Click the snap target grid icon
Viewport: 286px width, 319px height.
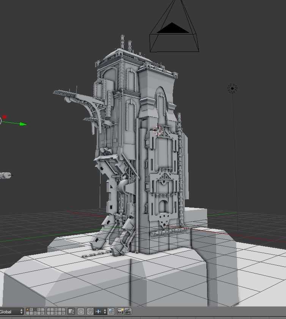[x=112, y=311]
